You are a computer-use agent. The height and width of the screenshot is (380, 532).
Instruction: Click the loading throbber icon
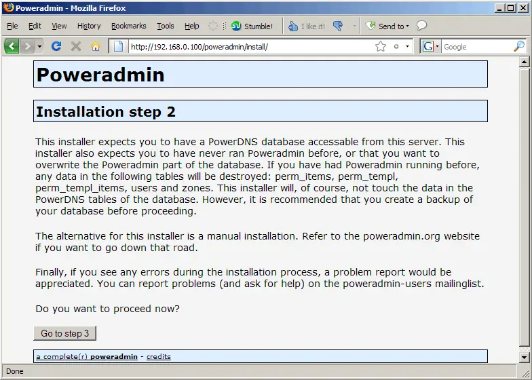click(213, 26)
